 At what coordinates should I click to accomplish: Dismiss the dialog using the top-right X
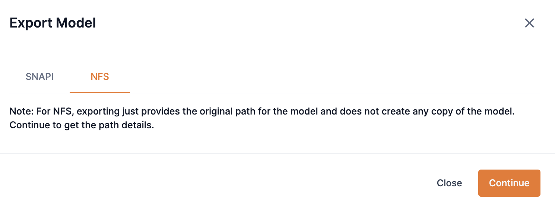[529, 23]
